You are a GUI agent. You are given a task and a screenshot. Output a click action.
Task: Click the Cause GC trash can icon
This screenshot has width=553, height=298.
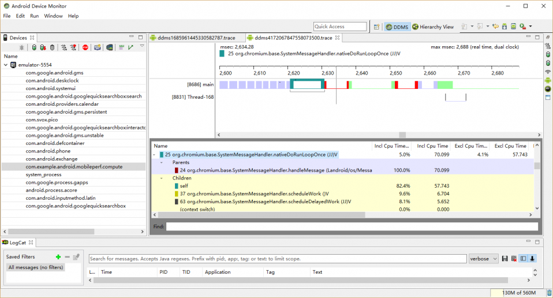coord(52,47)
